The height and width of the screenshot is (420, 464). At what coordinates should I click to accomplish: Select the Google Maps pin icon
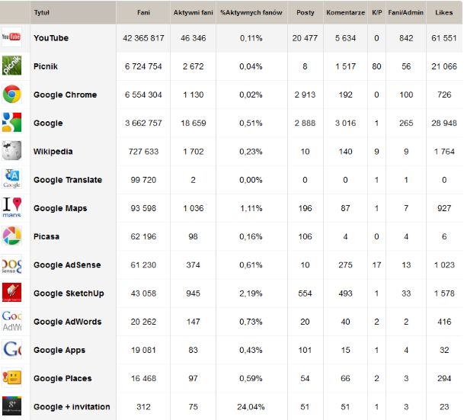point(11,208)
